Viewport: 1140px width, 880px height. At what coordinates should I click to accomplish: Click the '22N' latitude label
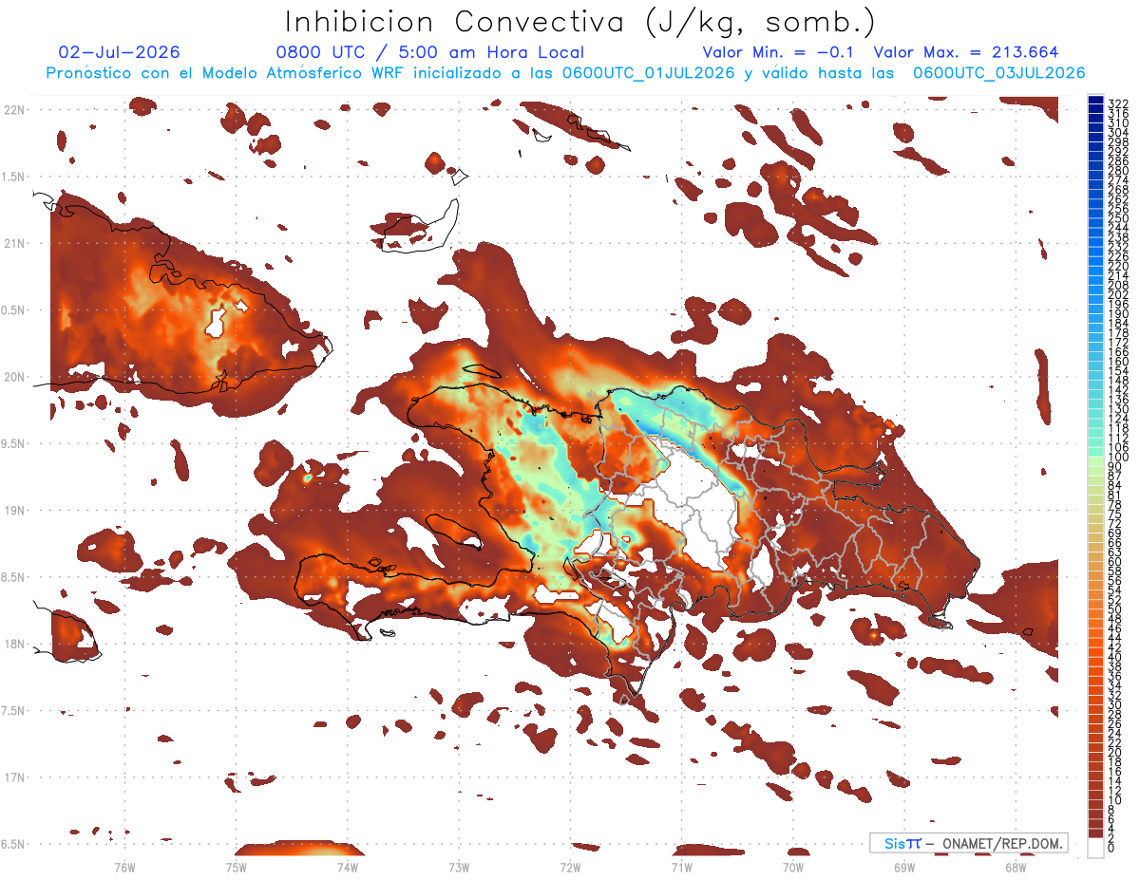(x=13, y=110)
